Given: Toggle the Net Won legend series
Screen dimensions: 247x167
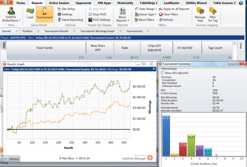Looking at the screenshot, I should click(67, 158).
